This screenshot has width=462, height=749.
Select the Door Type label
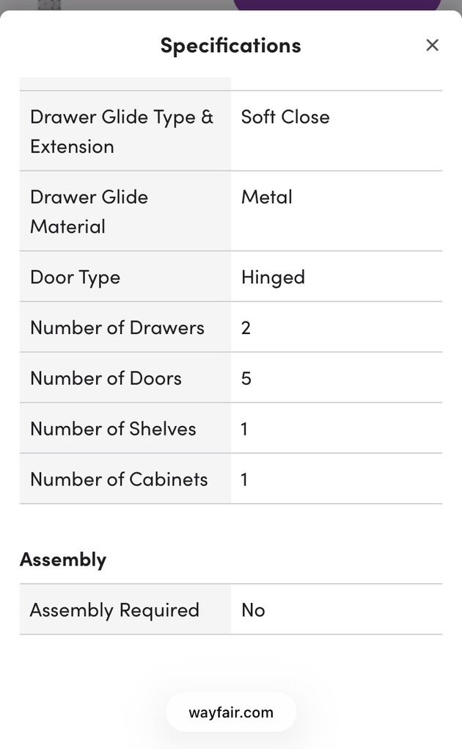[x=75, y=277]
